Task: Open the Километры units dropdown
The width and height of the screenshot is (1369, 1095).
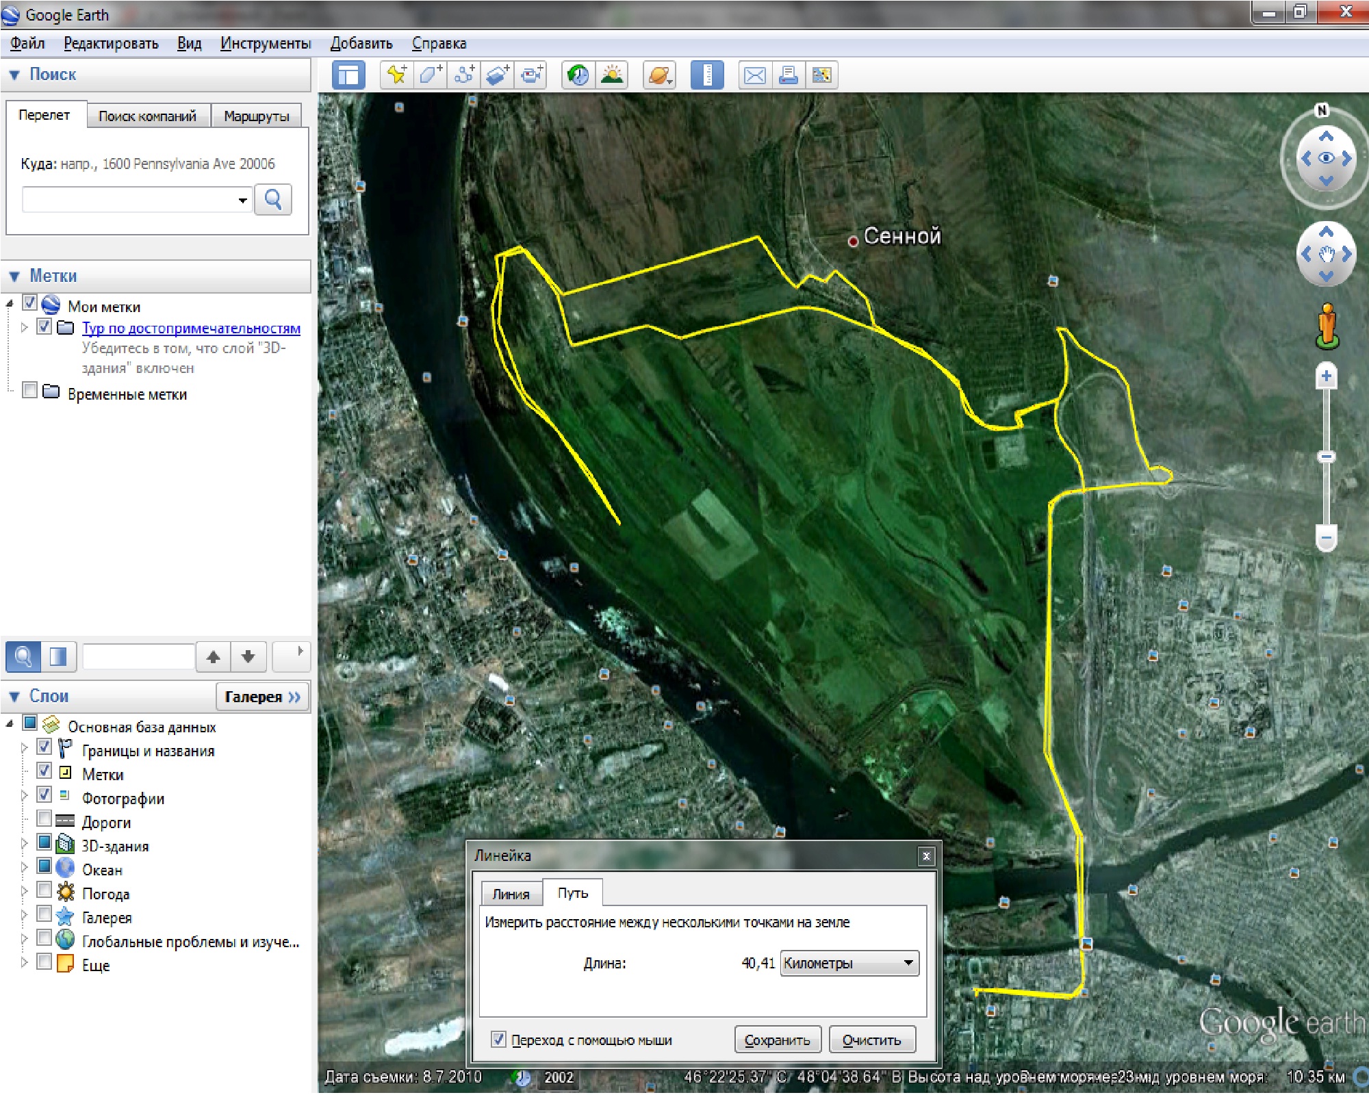Action: coord(849,963)
